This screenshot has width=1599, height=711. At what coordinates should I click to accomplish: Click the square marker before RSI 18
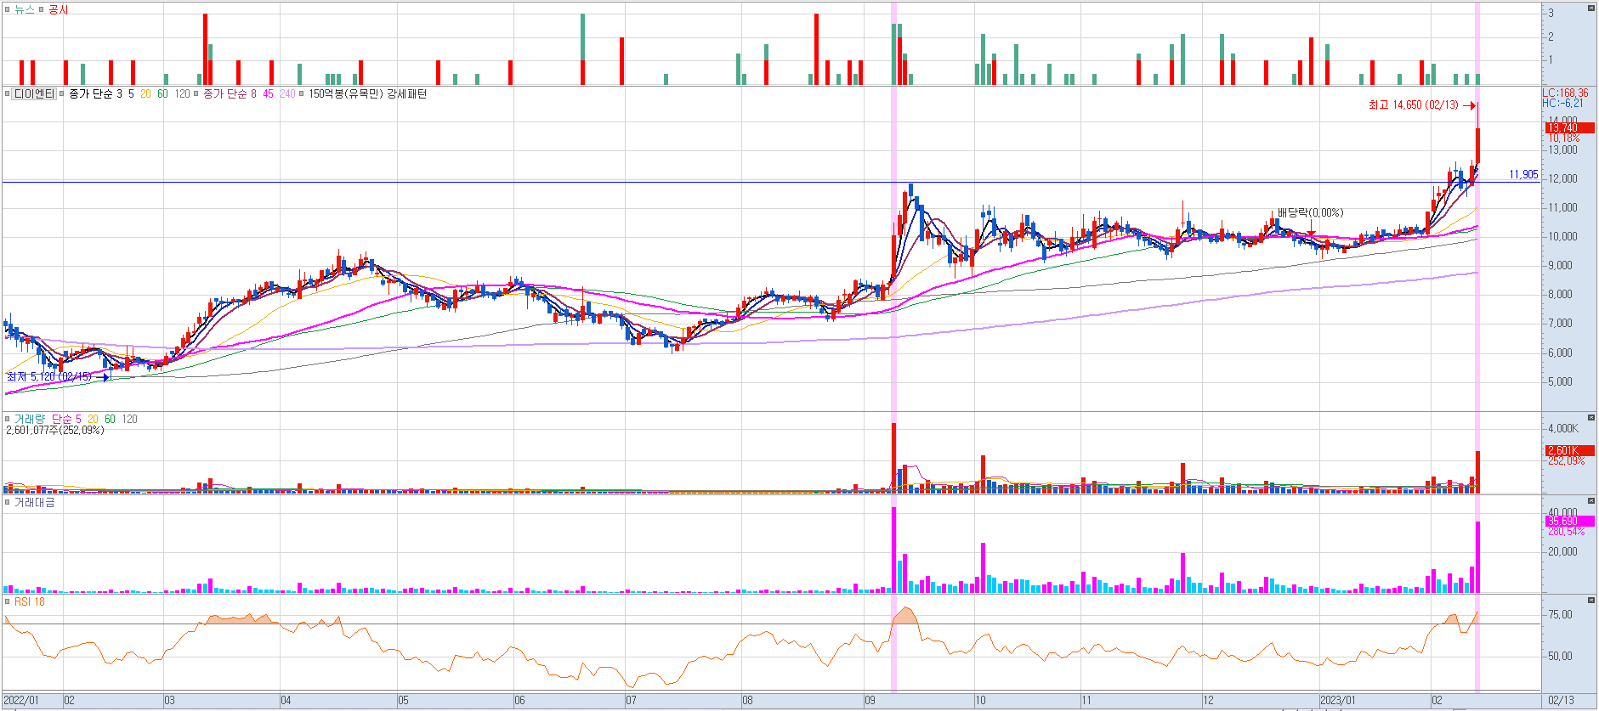(8, 602)
